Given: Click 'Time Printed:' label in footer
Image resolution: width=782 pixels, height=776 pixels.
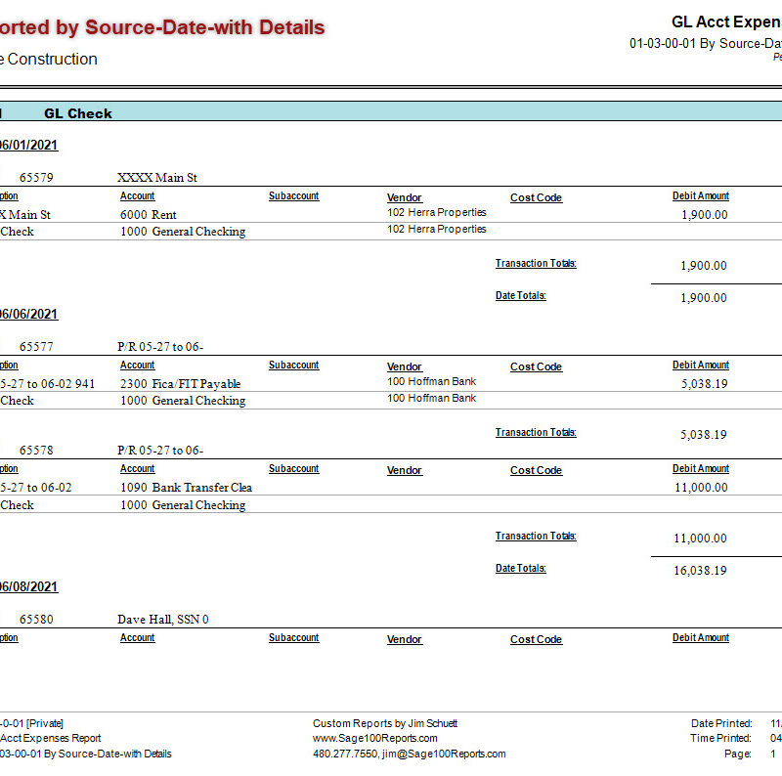Looking at the screenshot, I should click(x=720, y=739).
